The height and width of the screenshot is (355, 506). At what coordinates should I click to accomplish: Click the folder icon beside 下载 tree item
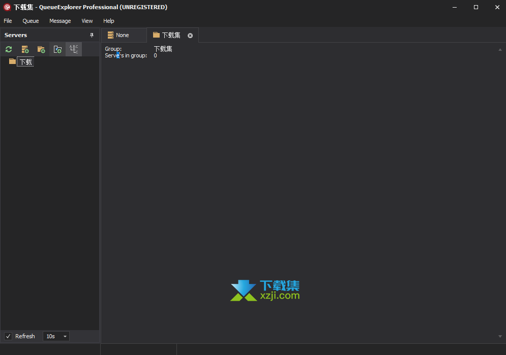[x=13, y=61]
